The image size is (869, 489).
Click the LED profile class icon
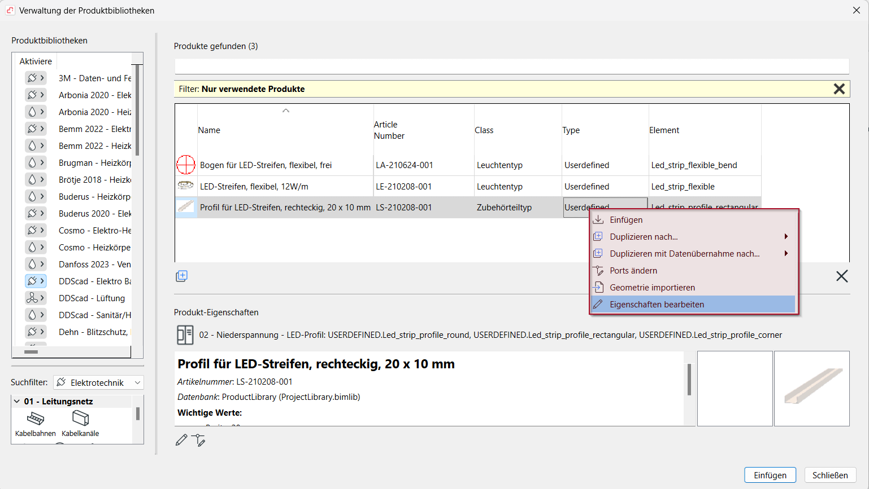coord(185,335)
